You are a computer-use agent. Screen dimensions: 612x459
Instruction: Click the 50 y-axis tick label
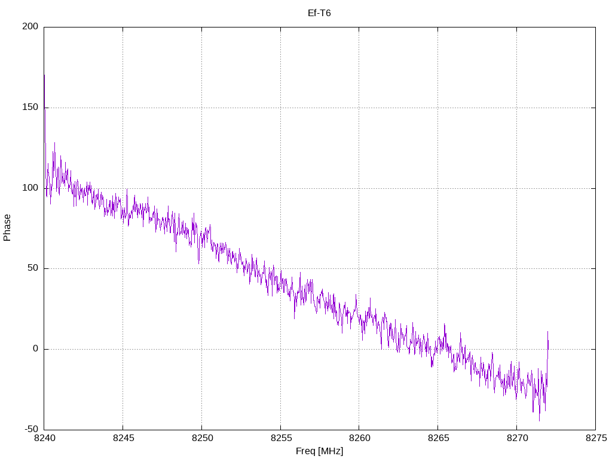pyautogui.click(x=33, y=268)
